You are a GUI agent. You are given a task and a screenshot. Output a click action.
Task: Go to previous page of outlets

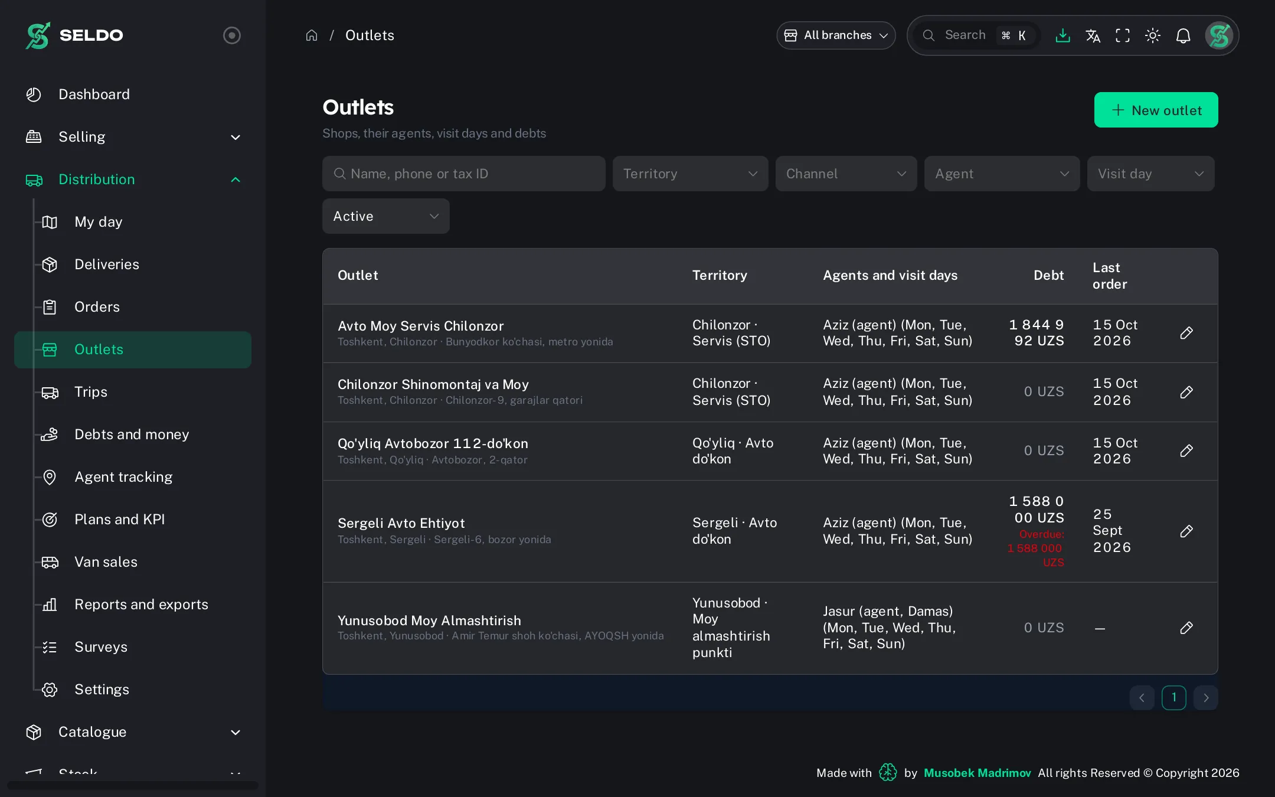point(1142,698)
